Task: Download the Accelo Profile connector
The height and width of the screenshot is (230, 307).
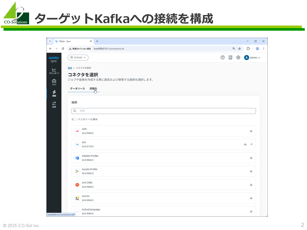Action: [251, 171]
